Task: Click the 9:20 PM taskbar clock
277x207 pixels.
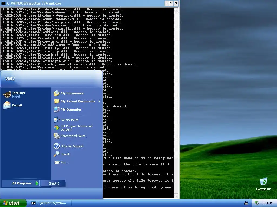Action: [267, 203]
